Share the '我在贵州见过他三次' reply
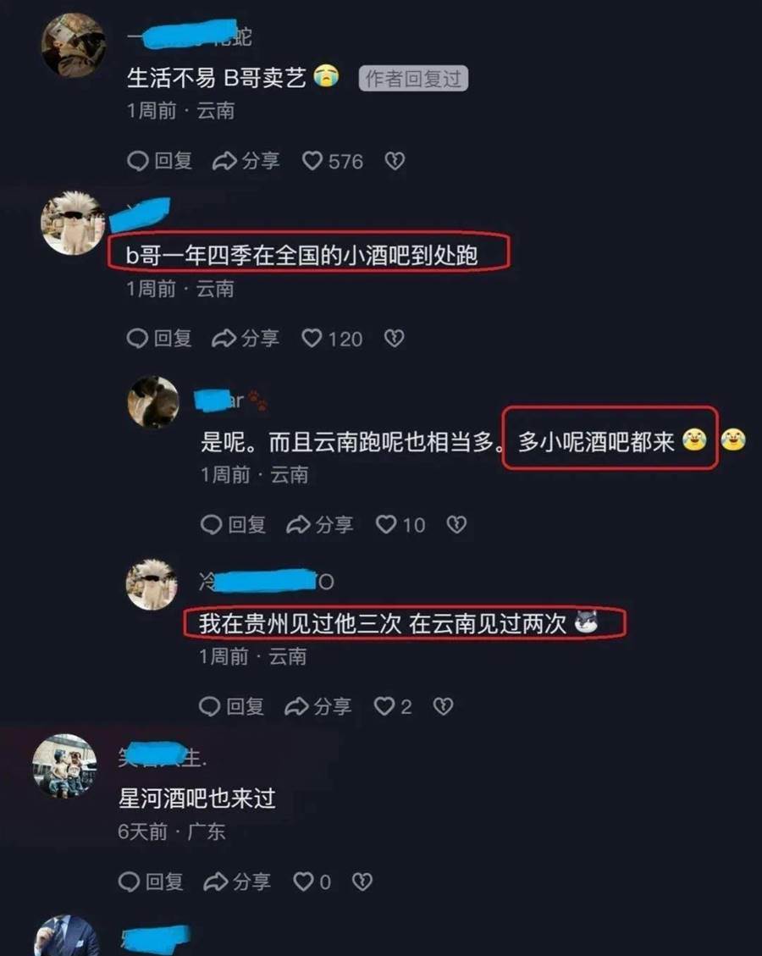The width and height of the screenshot is (762, 956). point(317,706)
